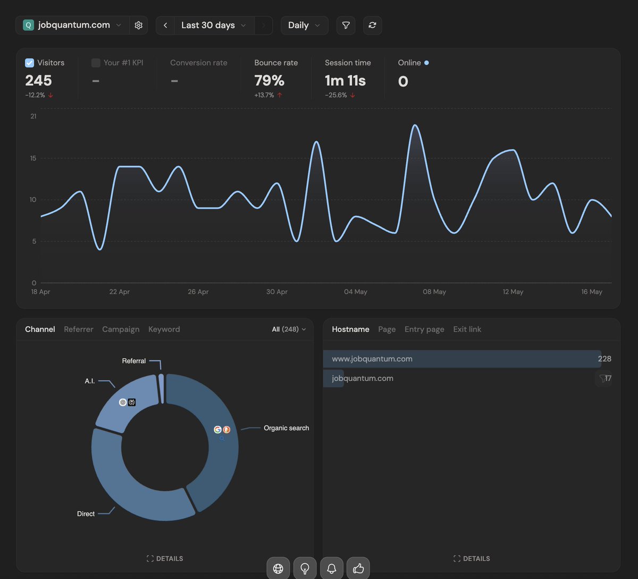
Task: Click the Google icon on the donut chart
Action: pos(217,430)
